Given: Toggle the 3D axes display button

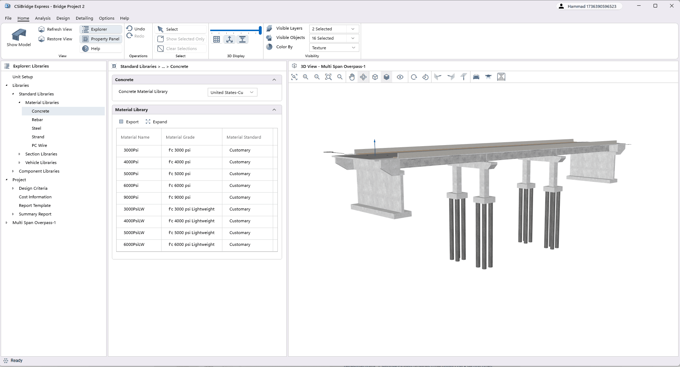Looking at the screenshot, I should 230,39.
